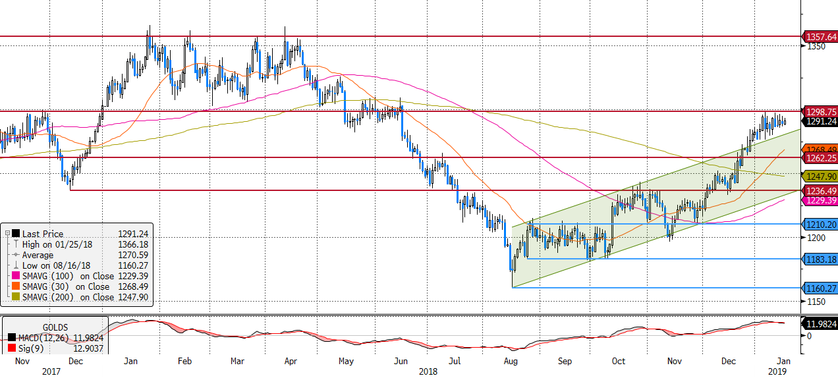Viewport: 838px width, 378px height.
Task: Click the 1350 y-axis label
Action: point(817,47)
